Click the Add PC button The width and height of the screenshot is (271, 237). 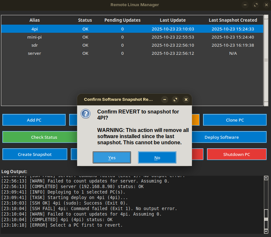click(34, 120)
